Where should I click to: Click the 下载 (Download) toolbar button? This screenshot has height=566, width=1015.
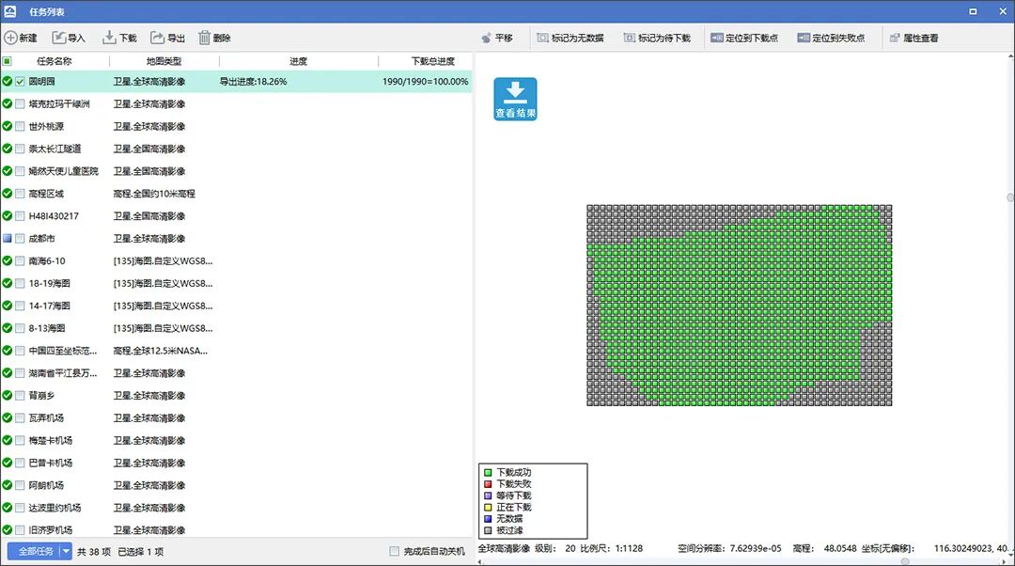pyautogui.click(x=119, y=38)
